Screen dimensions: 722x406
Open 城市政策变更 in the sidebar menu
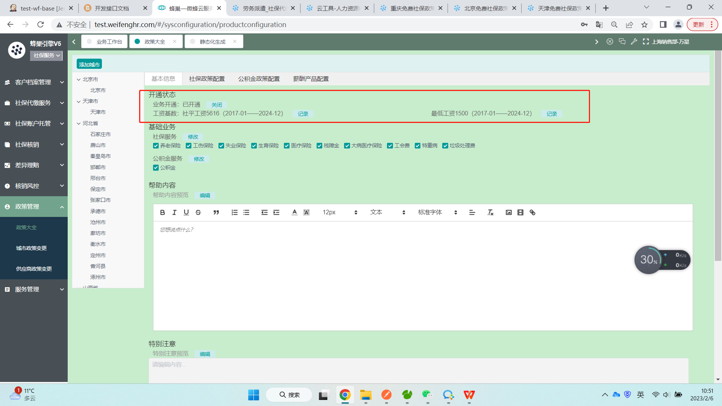31,248
